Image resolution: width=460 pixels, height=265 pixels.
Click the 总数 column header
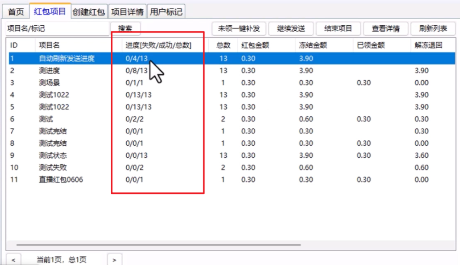[x=223, y=45]
